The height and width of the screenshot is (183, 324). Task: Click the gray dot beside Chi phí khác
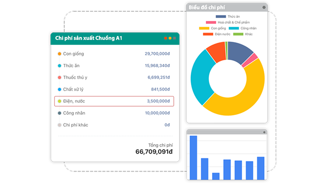(59, 125)
